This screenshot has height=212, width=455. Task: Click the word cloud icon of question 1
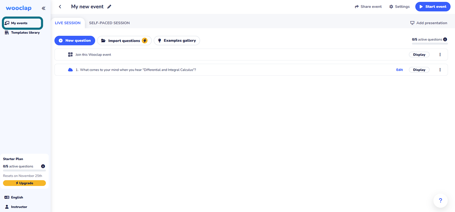tap(70, 70)
